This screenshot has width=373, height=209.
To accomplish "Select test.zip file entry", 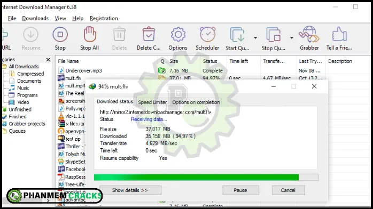I will click(73, 139).
